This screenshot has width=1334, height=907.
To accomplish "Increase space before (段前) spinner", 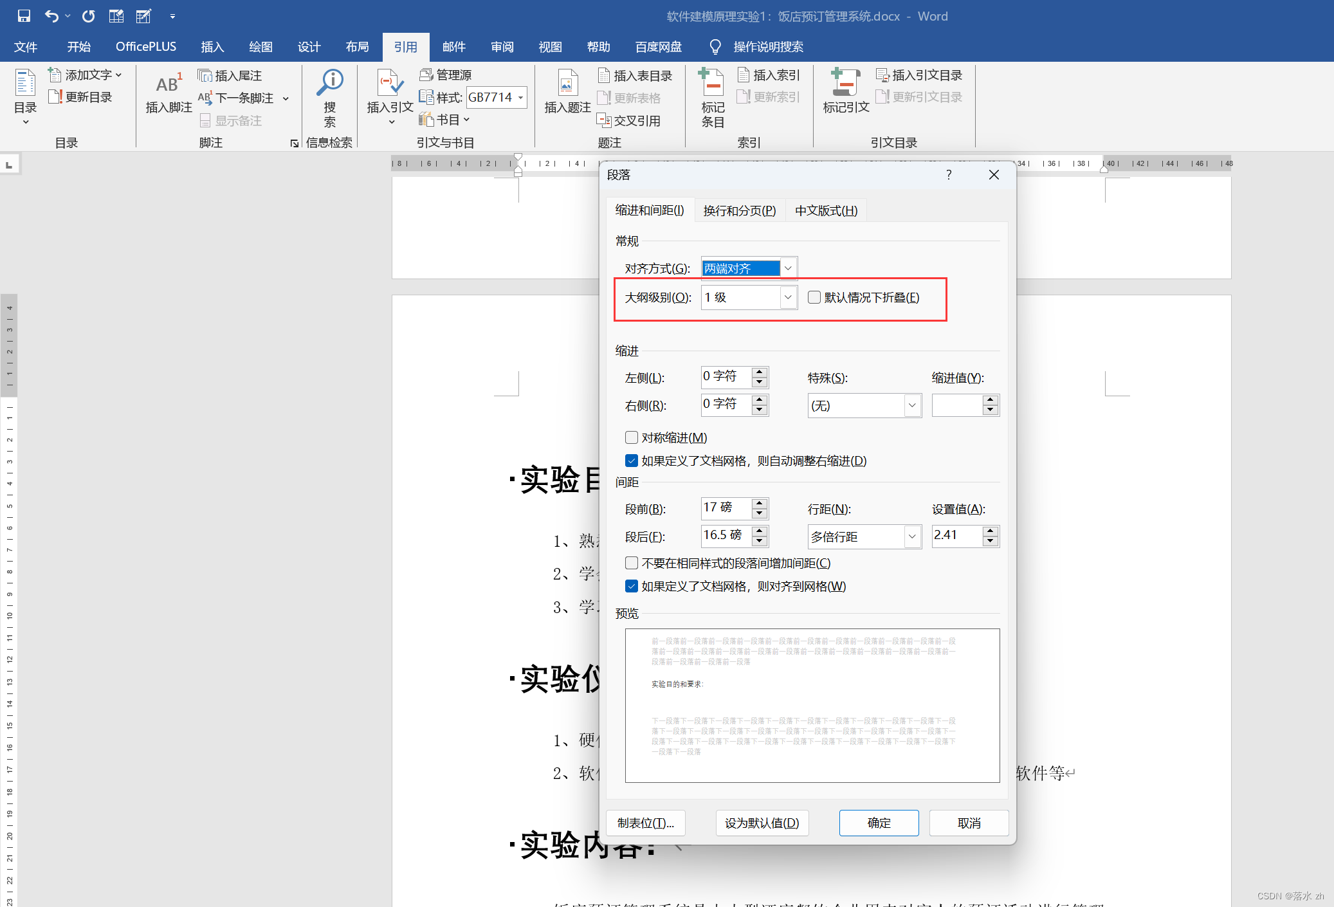I will pos(760,504).
